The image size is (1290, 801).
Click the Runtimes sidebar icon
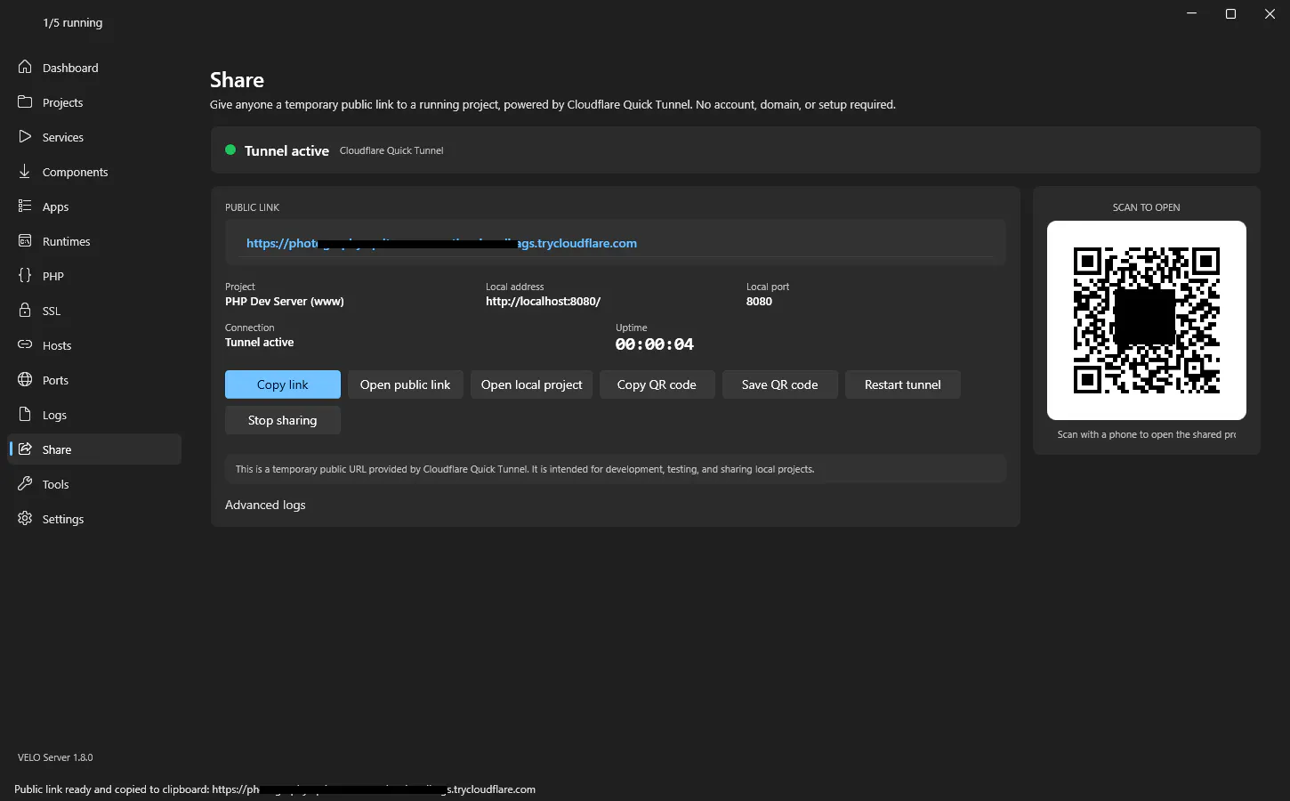[25, 241]
